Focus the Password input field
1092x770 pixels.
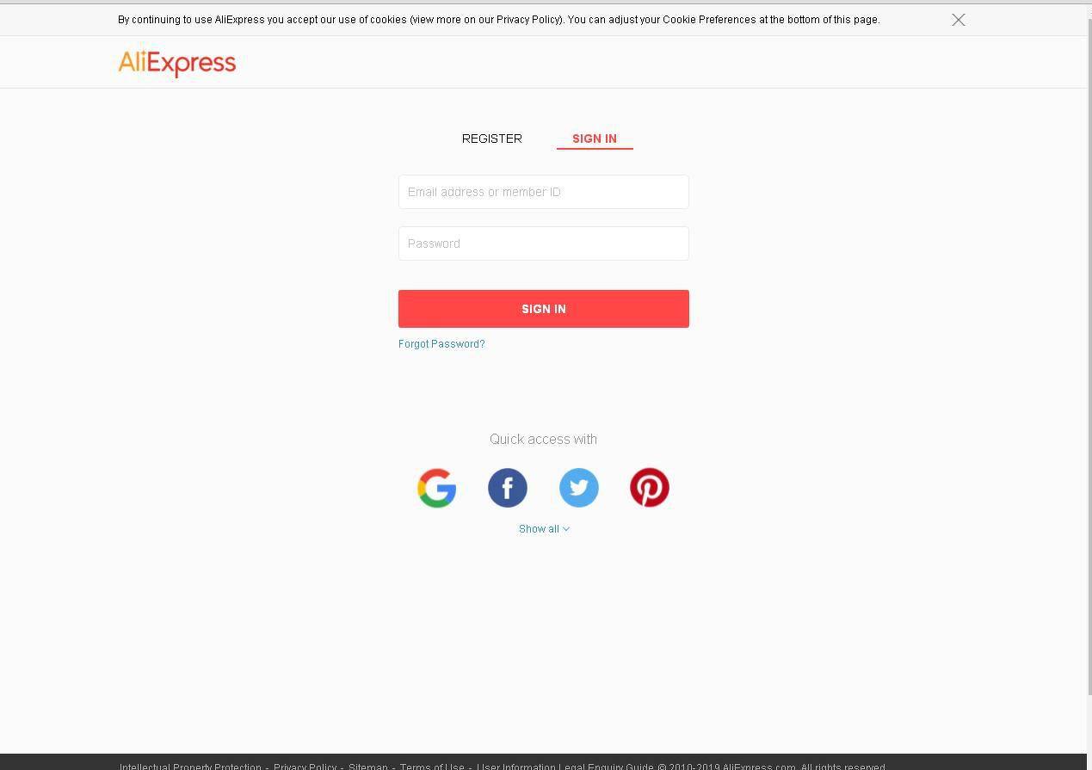pos(544,243)
